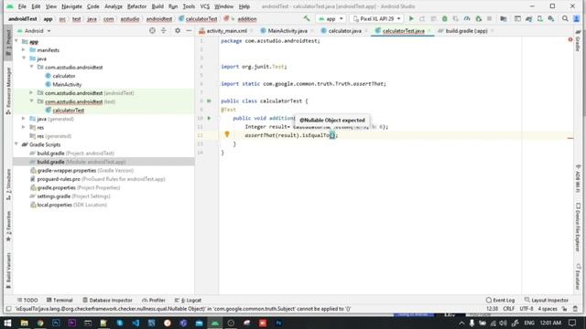
Task: Expand com.azstudio.androidtest (androidTest) package
Action: point(31,92)
